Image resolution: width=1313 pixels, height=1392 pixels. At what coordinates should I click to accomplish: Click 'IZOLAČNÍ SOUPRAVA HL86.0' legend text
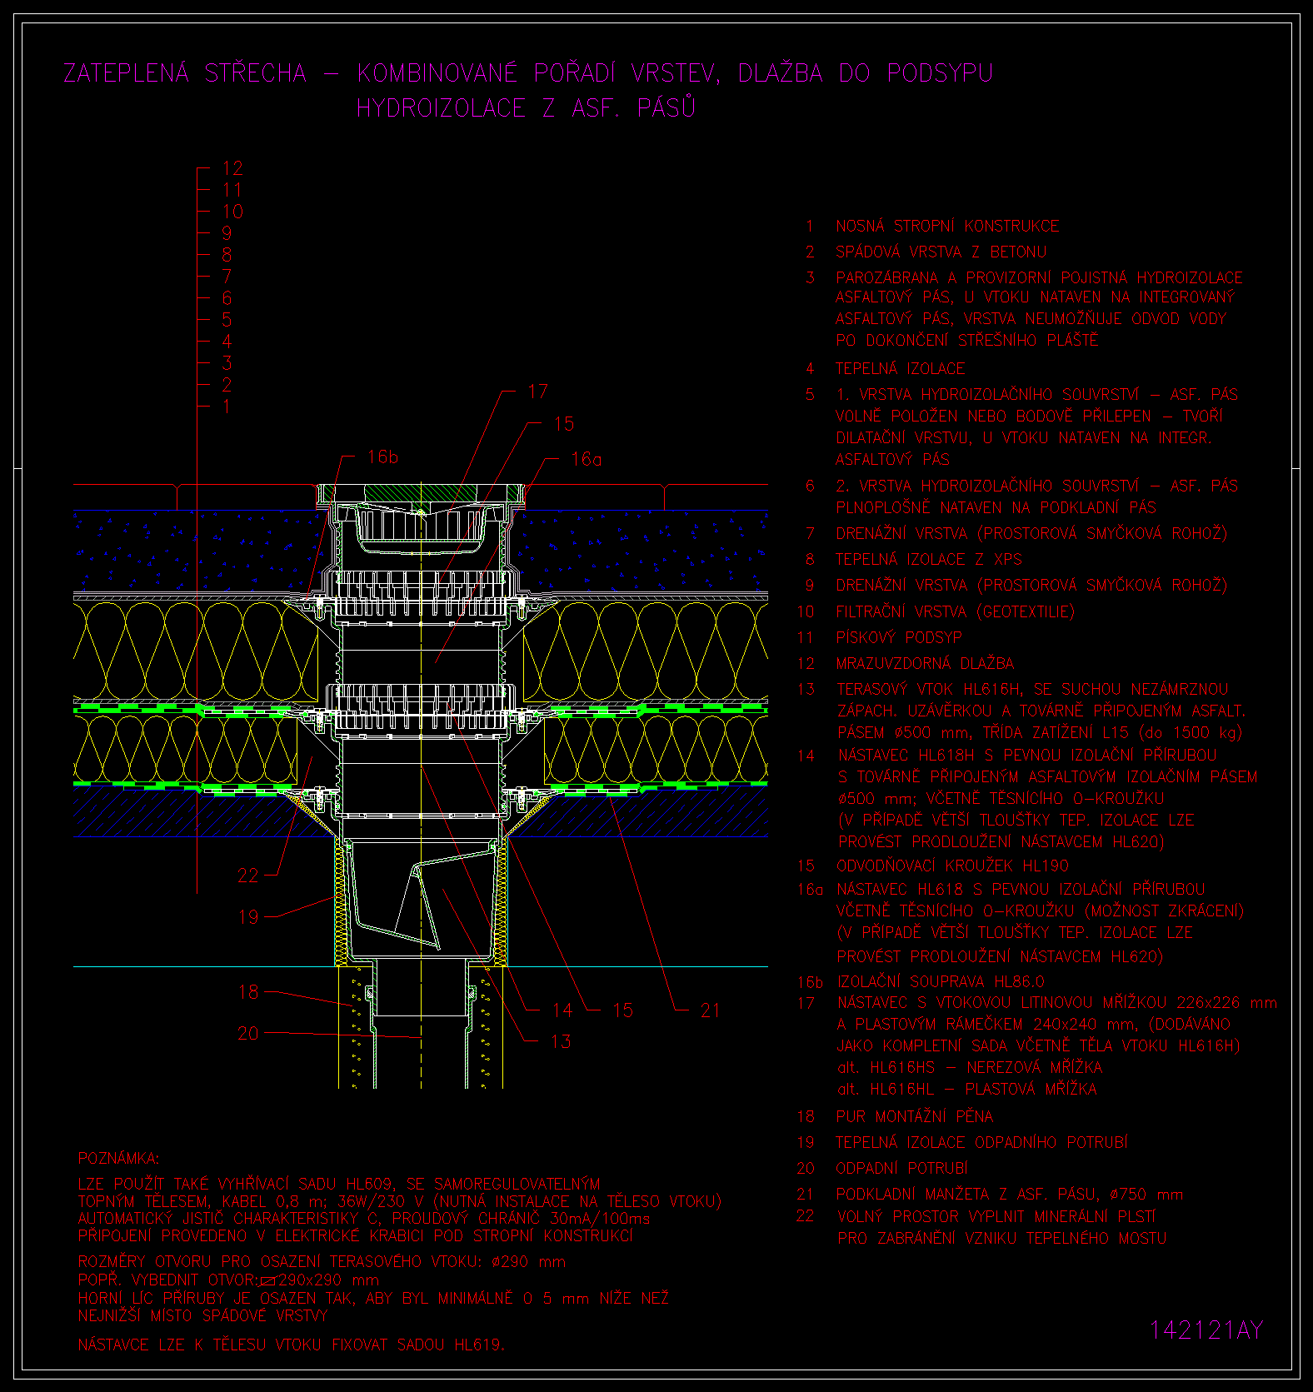pos(941,981)
